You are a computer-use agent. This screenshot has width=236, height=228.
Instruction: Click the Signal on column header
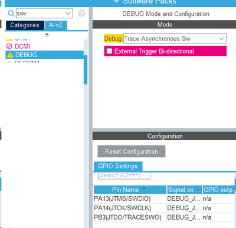tap(184, 190)
